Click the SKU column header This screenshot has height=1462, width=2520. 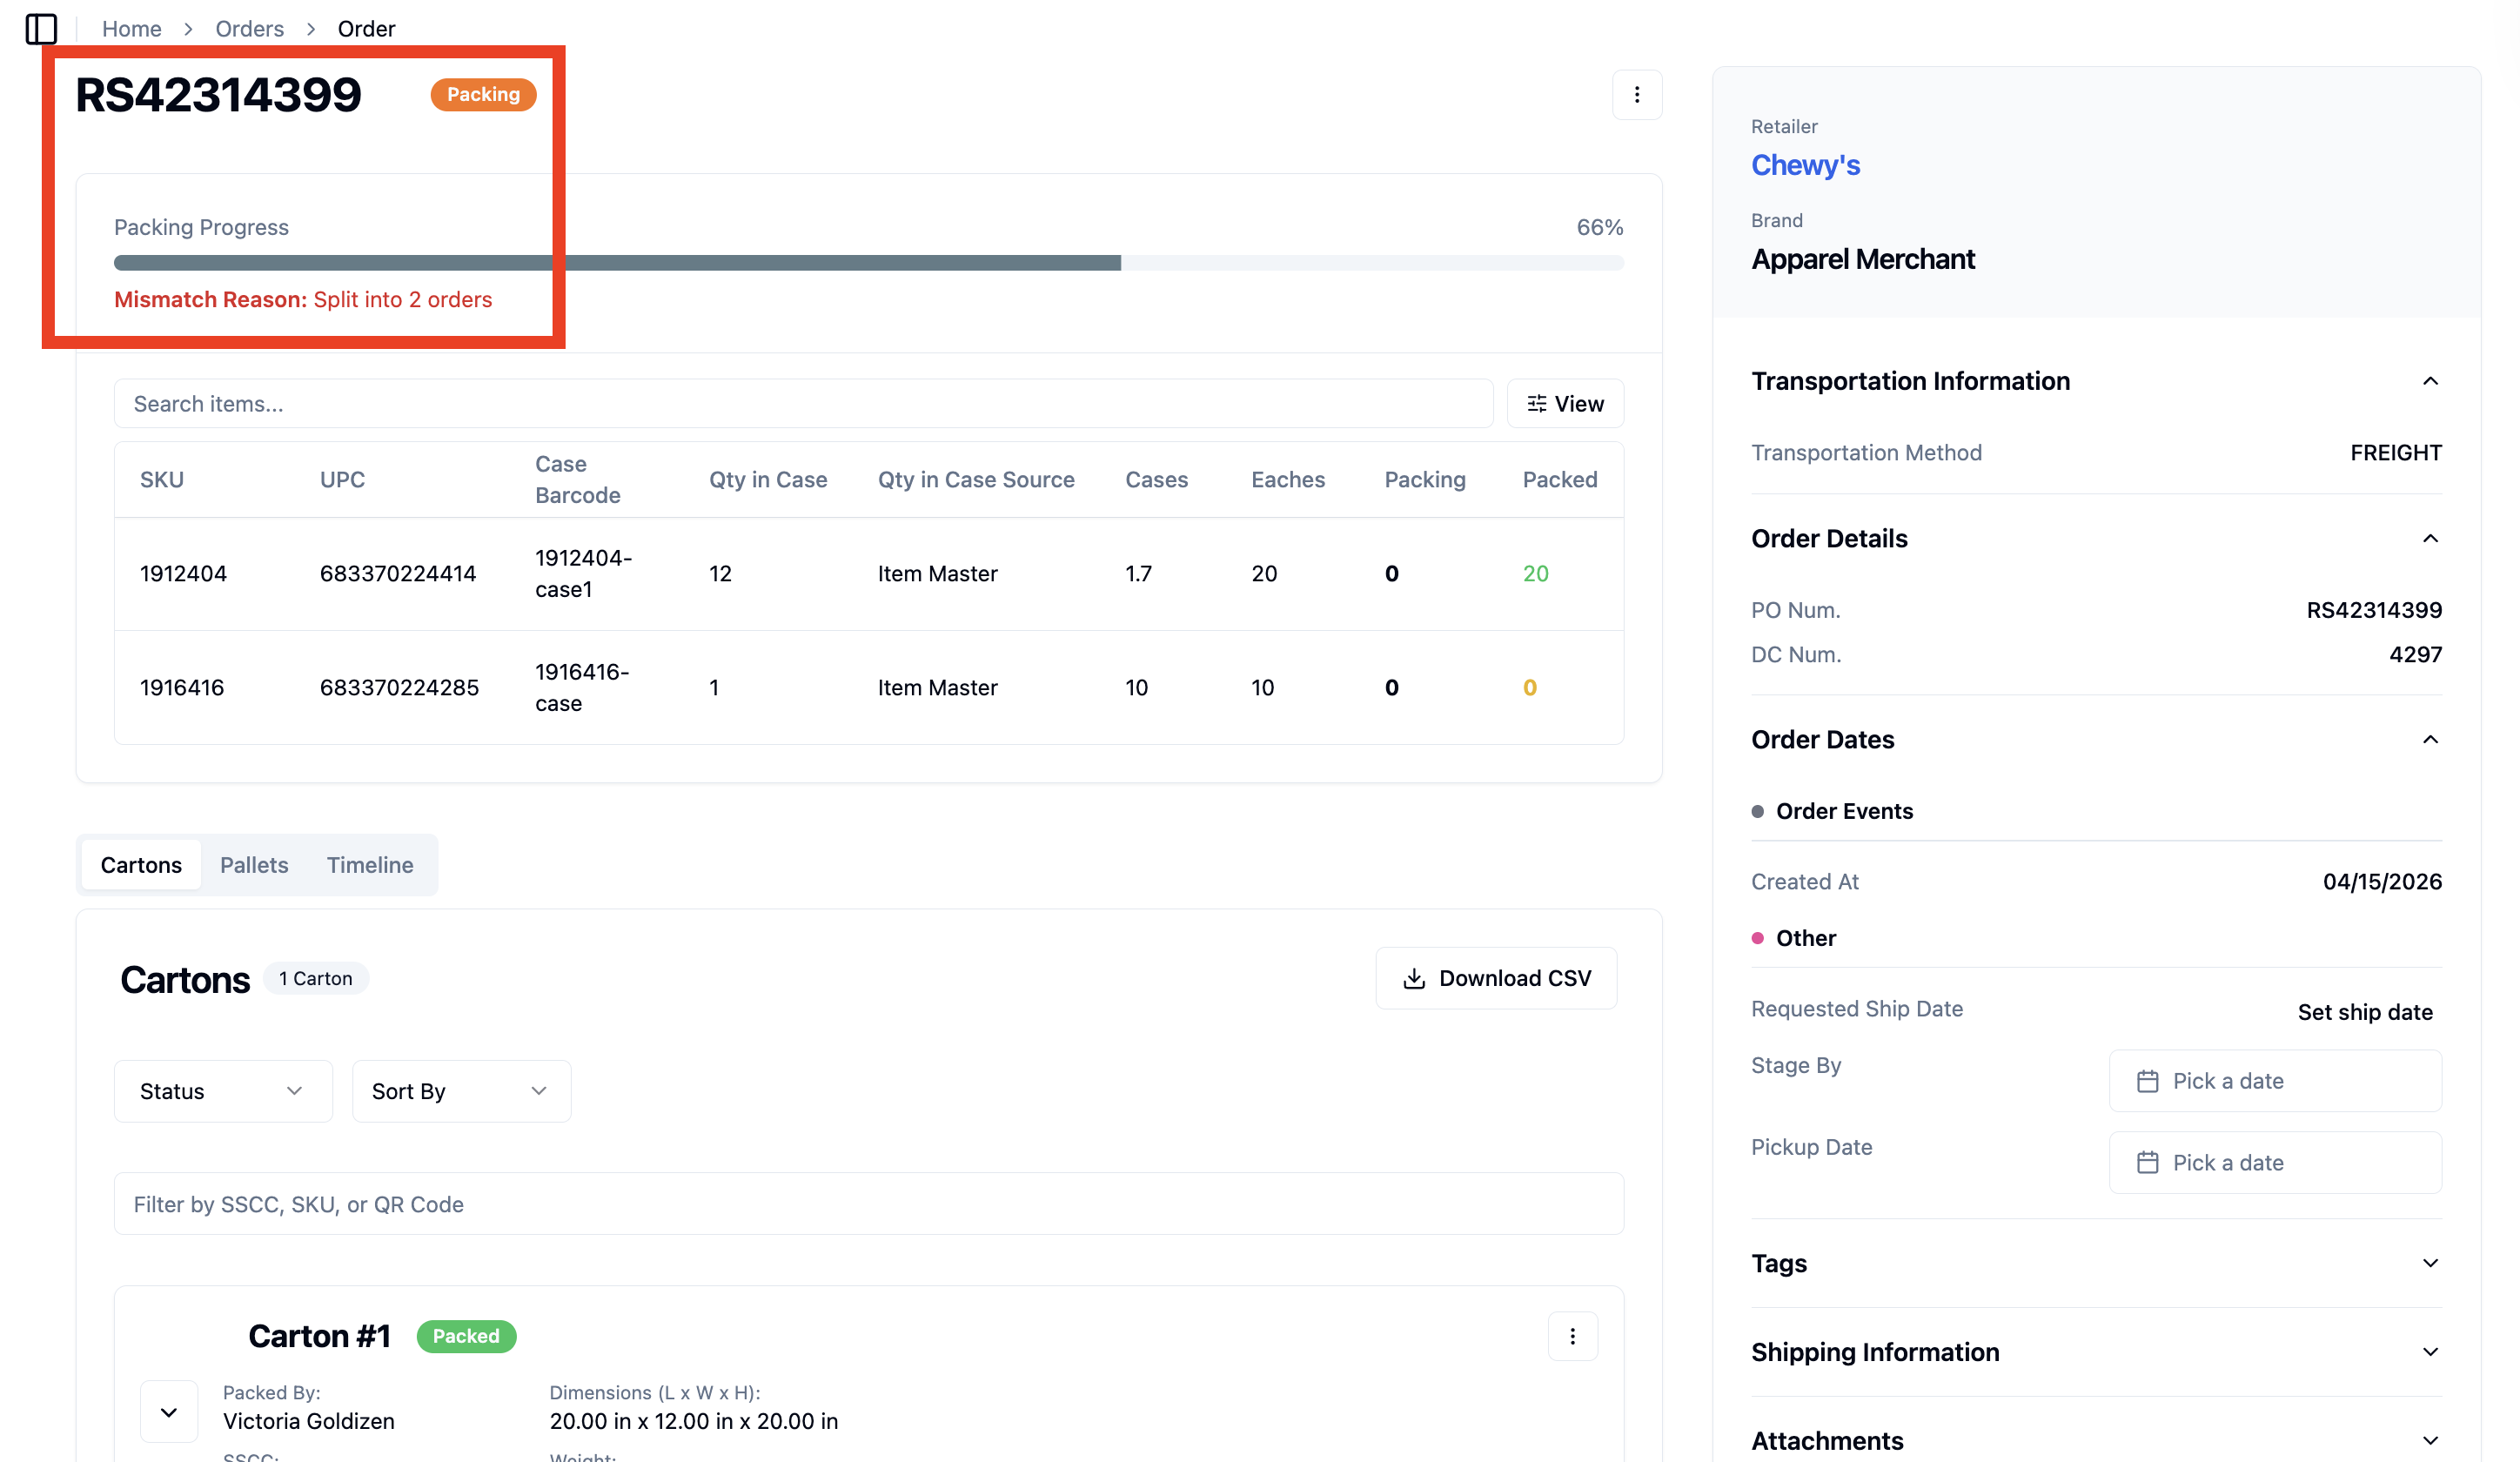point(162,480)
